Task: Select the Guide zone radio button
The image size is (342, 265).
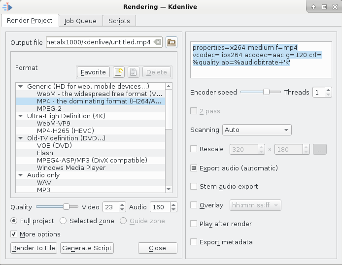Action: pyautogui.click(x=123, y=221)
